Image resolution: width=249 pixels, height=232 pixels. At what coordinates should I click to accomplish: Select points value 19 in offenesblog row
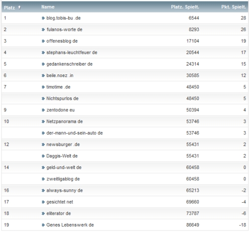point(244,41)
